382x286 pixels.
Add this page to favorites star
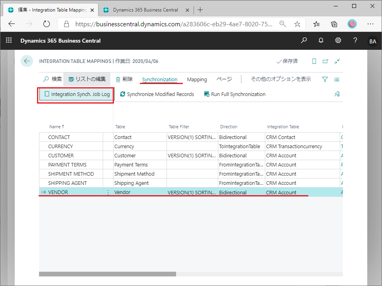coord(297,24)
